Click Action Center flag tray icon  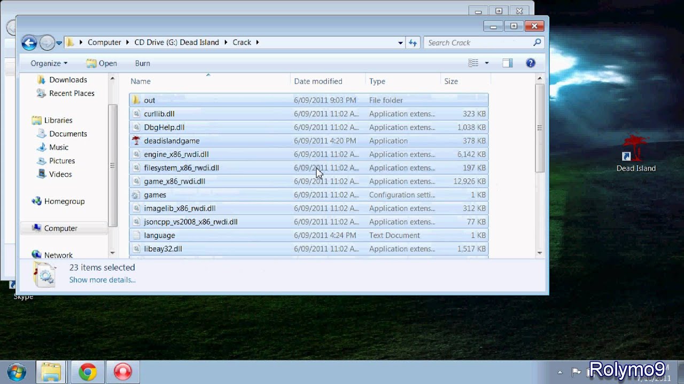click(x=576, y=372)
